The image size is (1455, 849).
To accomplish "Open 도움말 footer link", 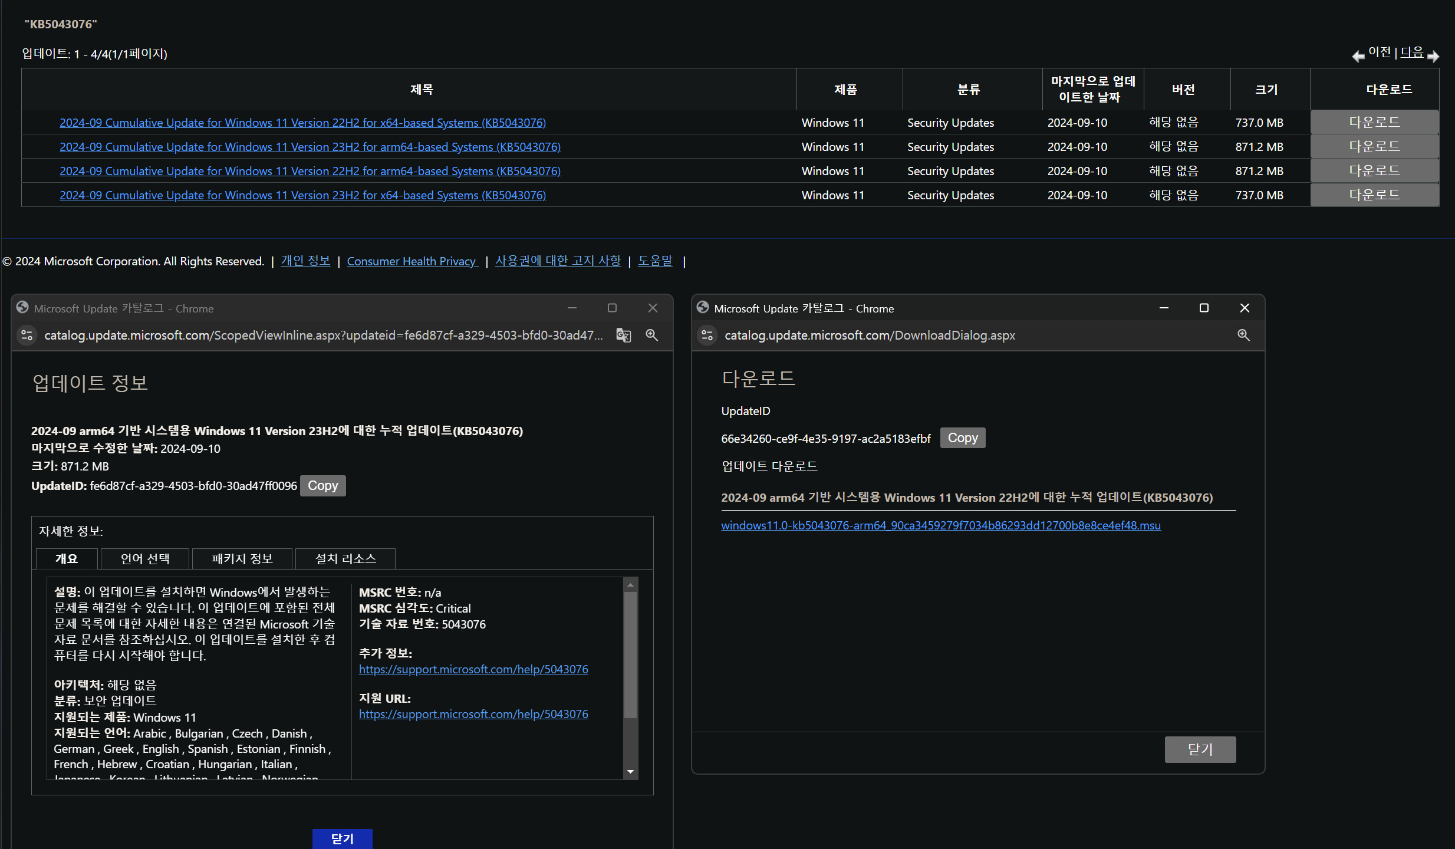I will click(655, 261).
